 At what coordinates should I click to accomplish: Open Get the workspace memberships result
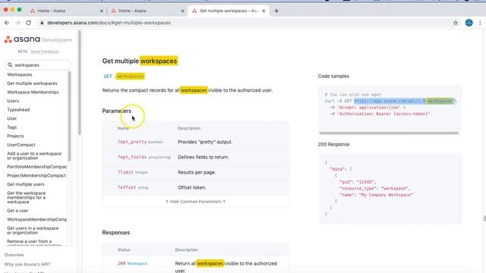pyautogui.click(x=27, y=197)
